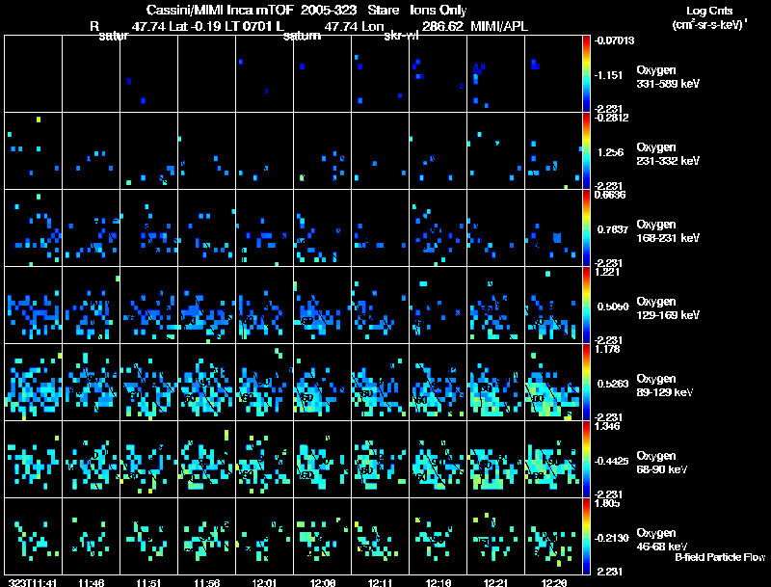The image size is (771, 587).
Task: Open the 89-129 keV panel at 12:01
Action: pos(264,382)
